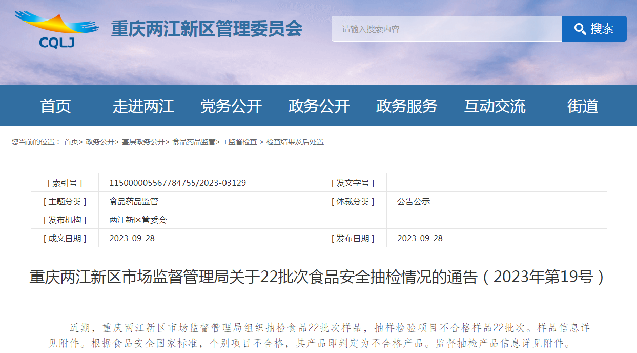
Task: Focus the 请输入搜索内容 search field
Action: click(x=447, y=29)
